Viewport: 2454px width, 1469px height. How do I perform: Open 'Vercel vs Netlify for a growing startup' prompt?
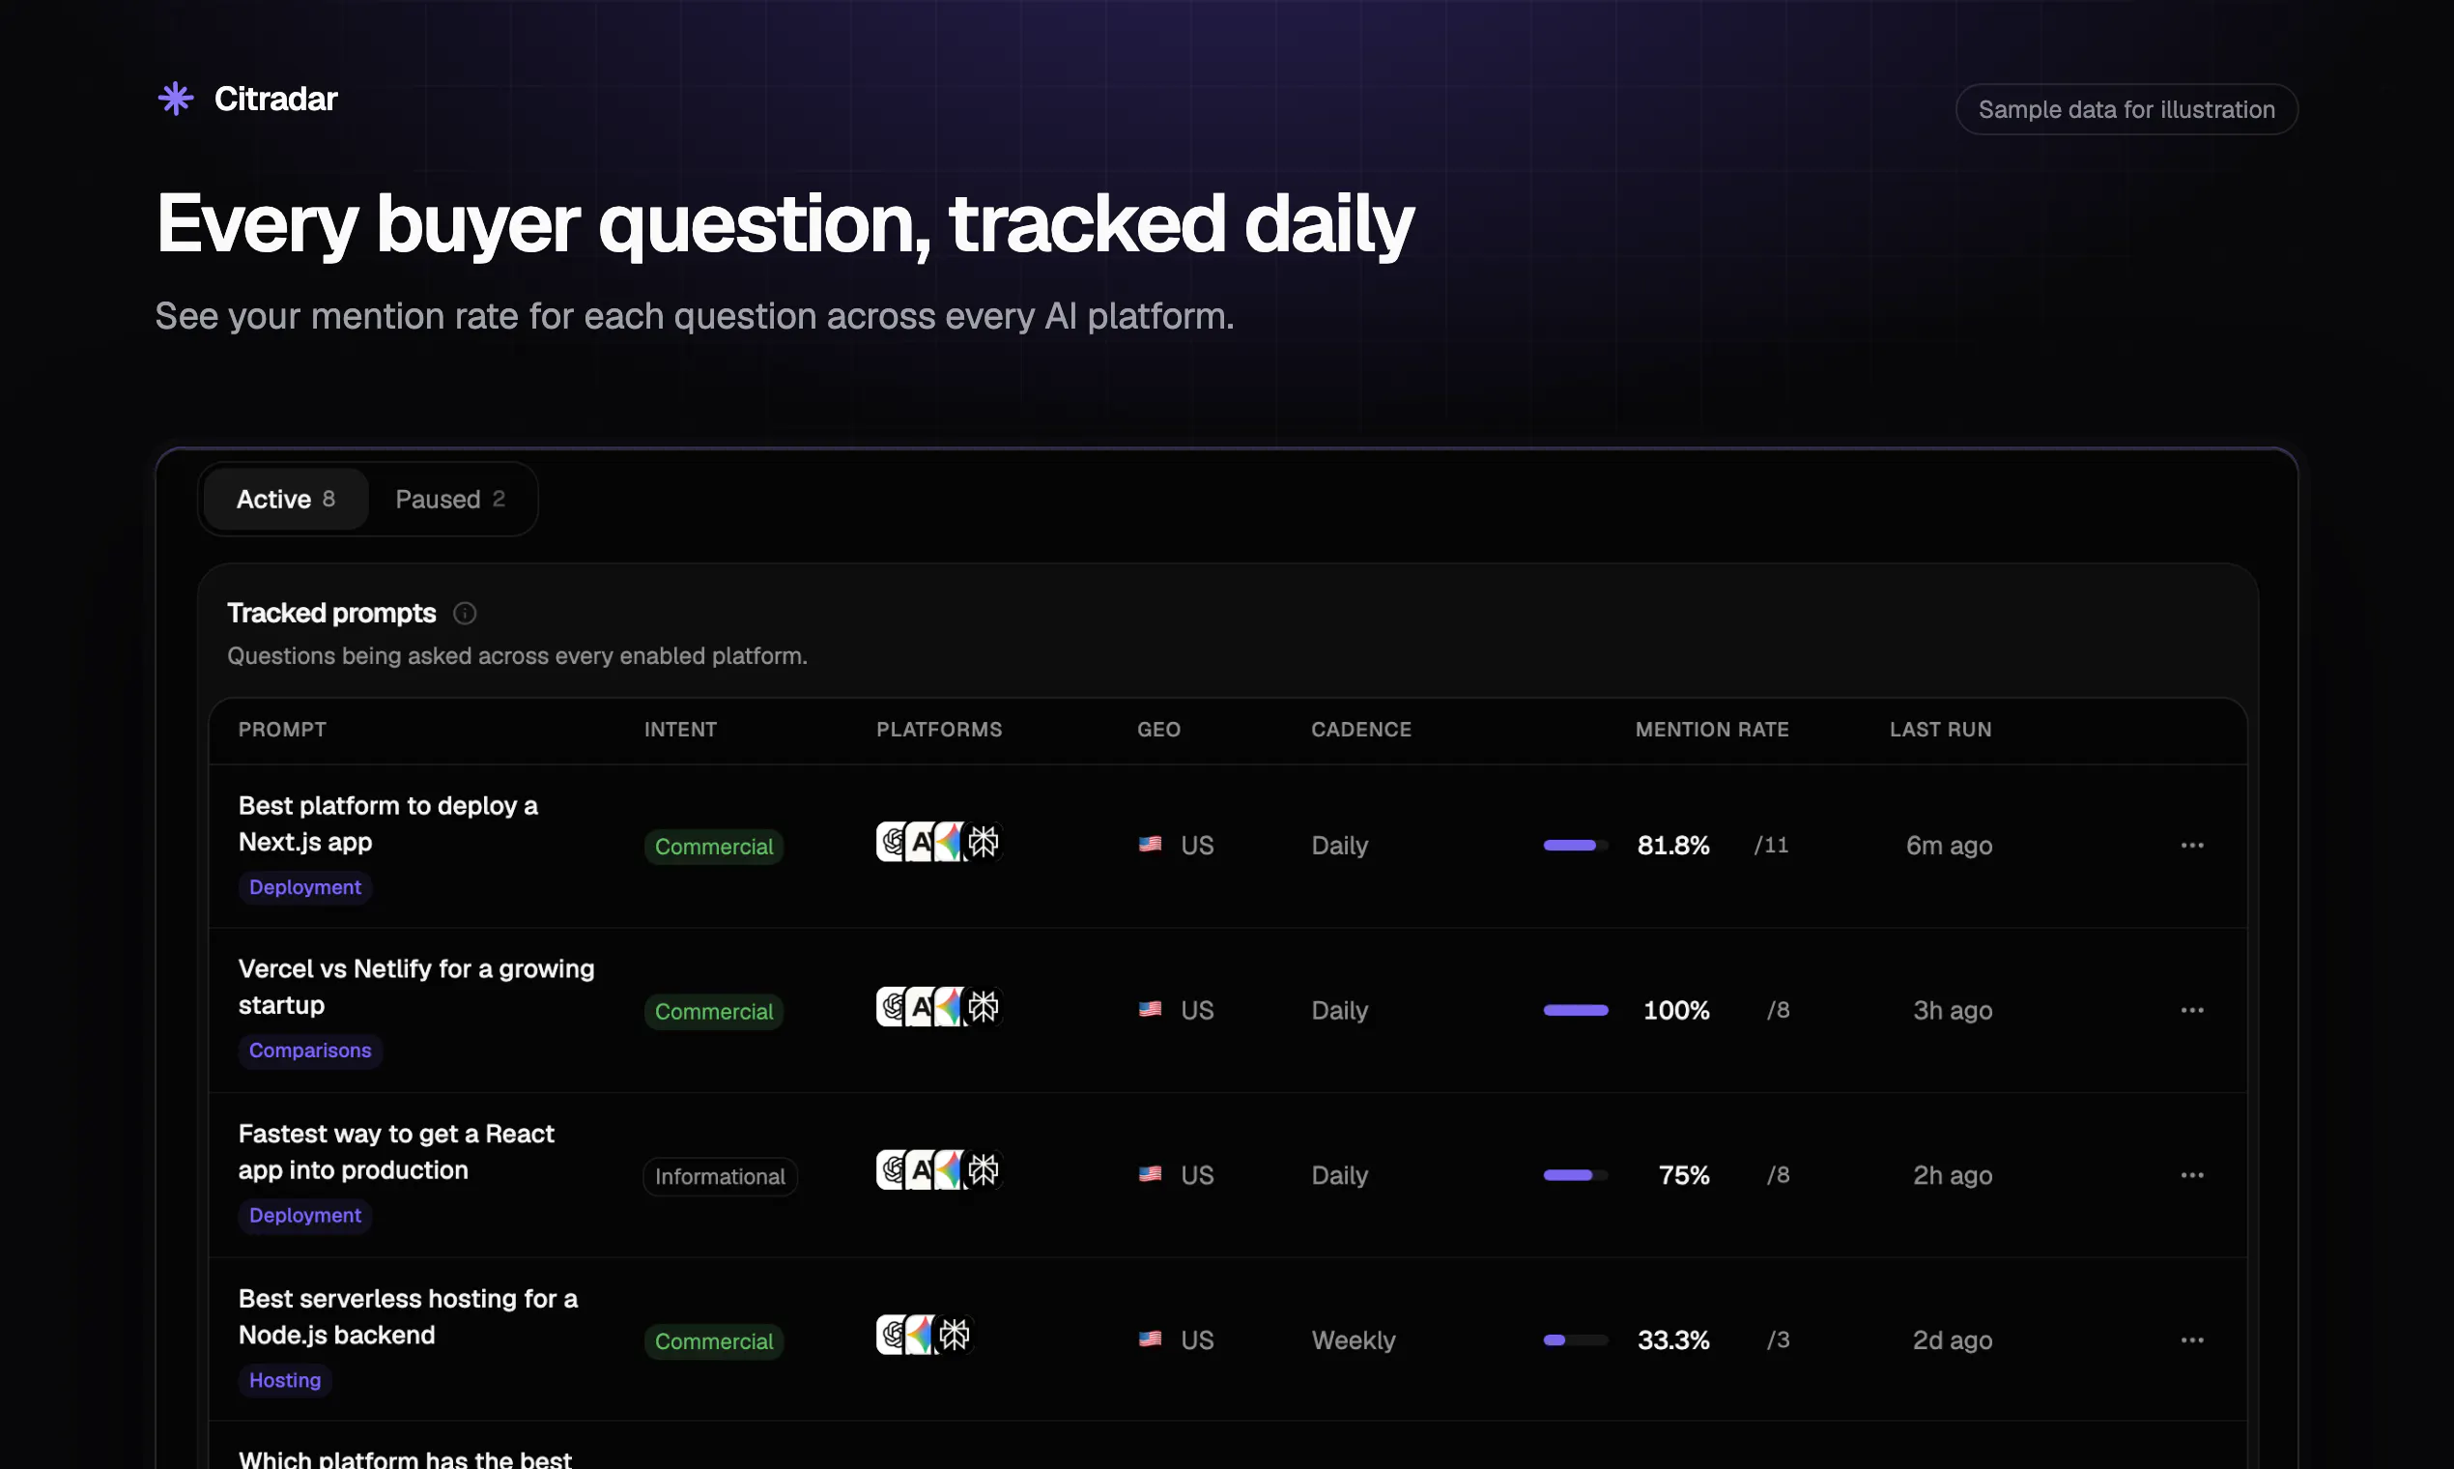(416, 987)
